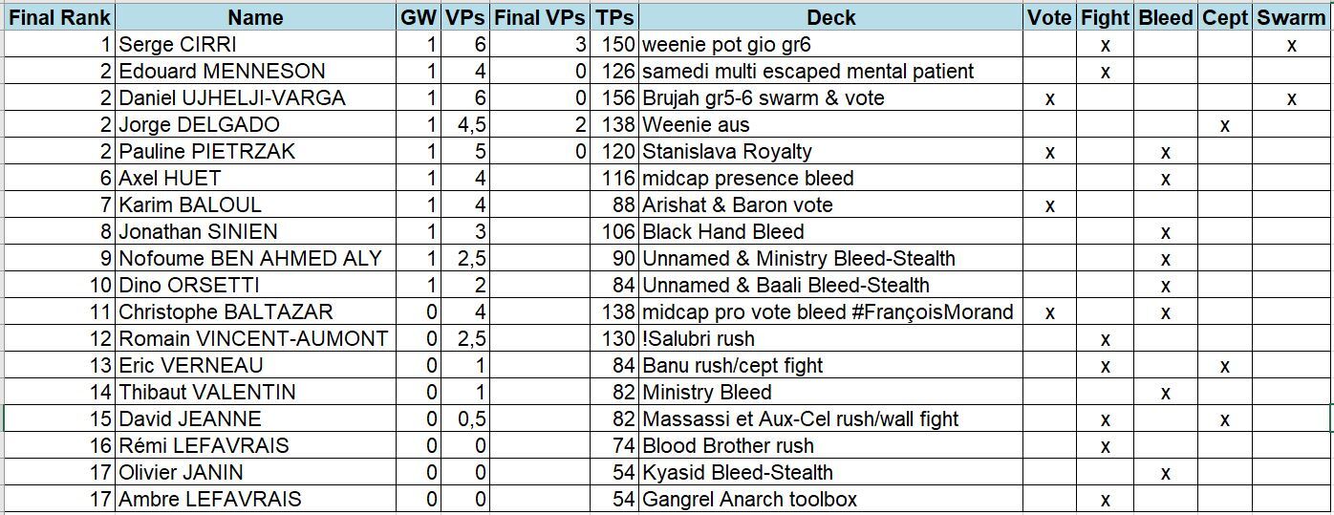This screenshot has width=1334, height=515.
Task: Select the TPs column header
Action: 614,17
